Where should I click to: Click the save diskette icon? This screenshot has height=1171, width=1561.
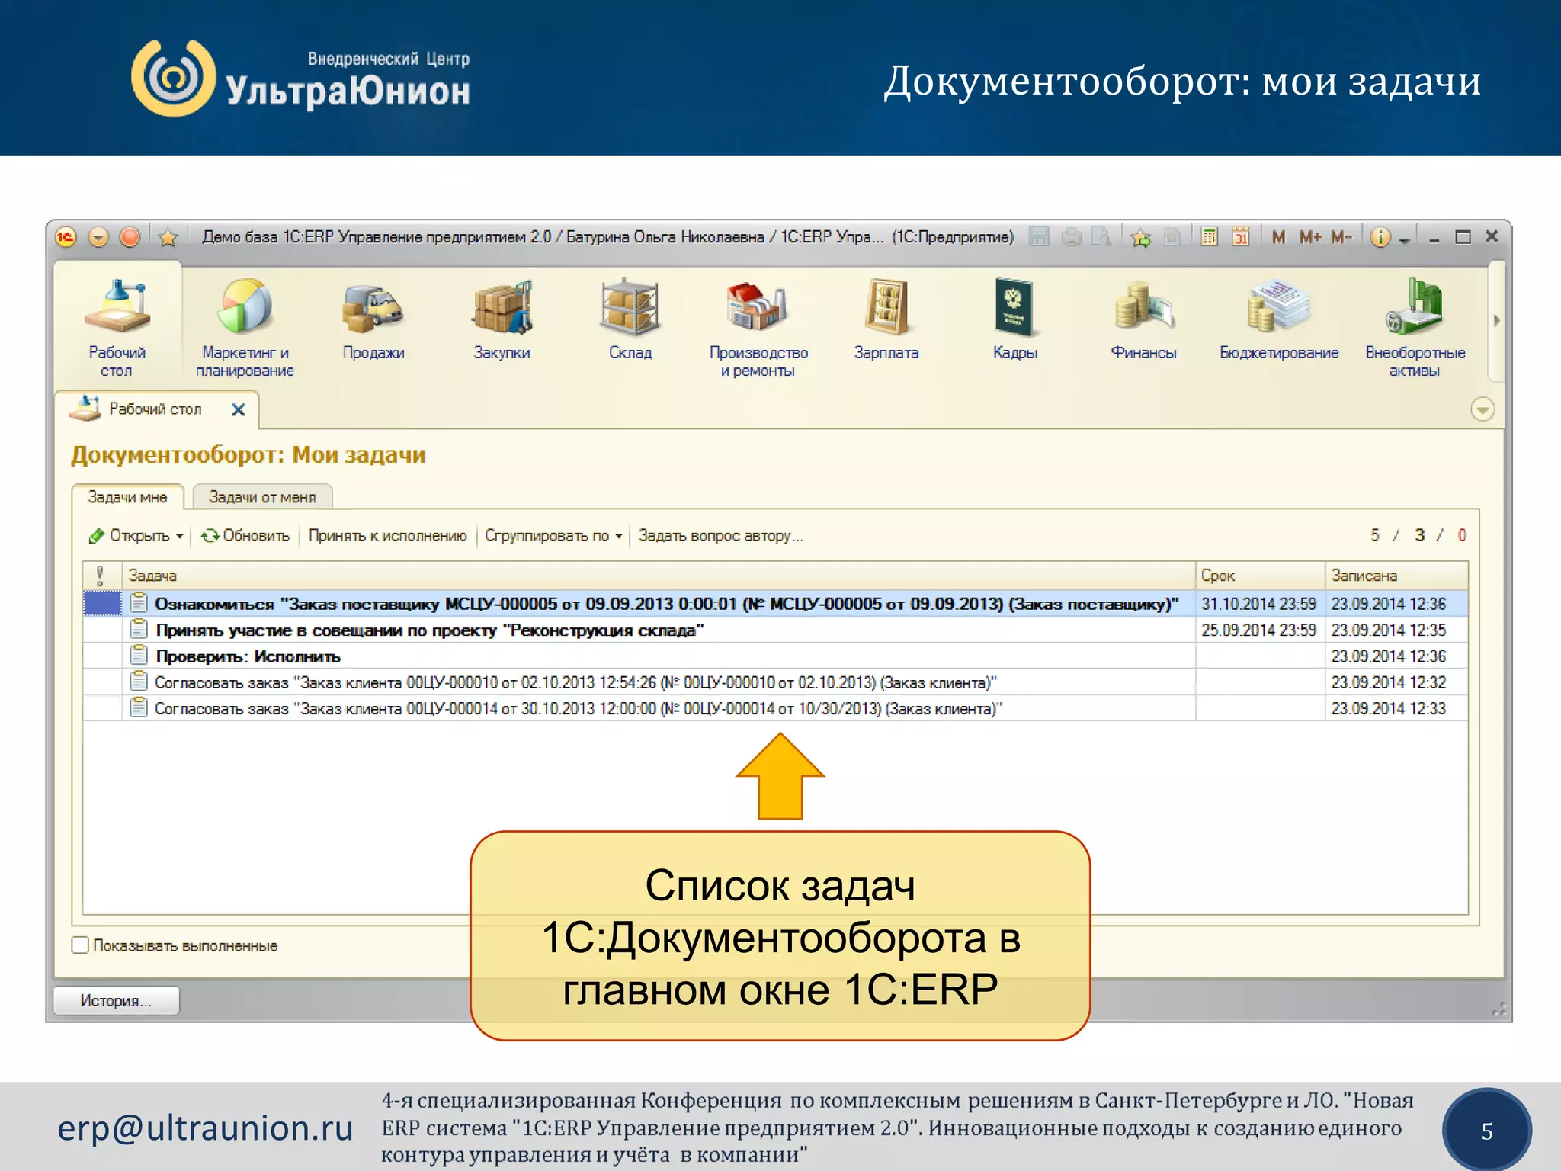tap(1038, 237)
